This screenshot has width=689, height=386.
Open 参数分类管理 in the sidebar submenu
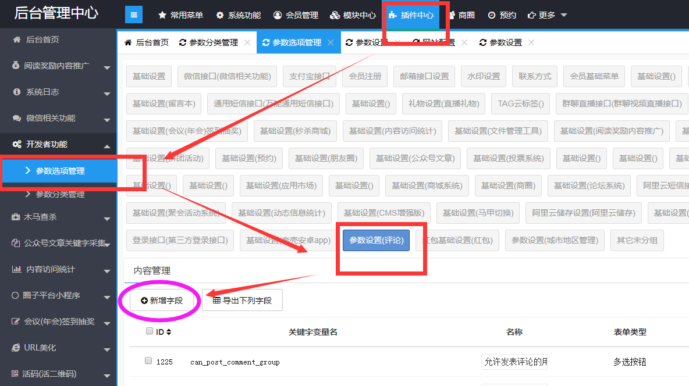click(x=60, y=194)
